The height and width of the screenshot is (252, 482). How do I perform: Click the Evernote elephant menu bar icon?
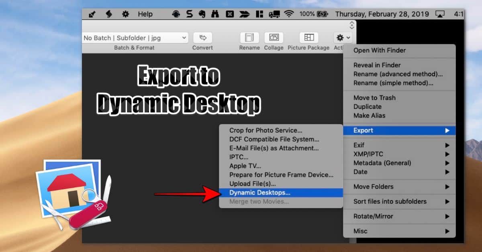pyautogui.click(x=202, y=14)
